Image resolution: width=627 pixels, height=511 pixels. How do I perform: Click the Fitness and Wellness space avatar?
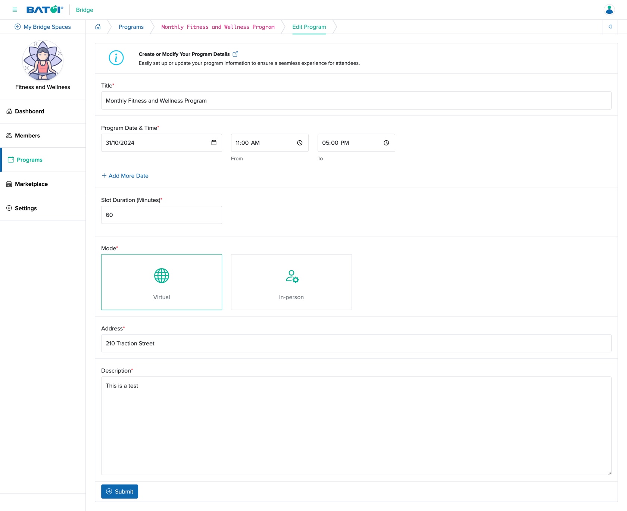coord(43,60)
